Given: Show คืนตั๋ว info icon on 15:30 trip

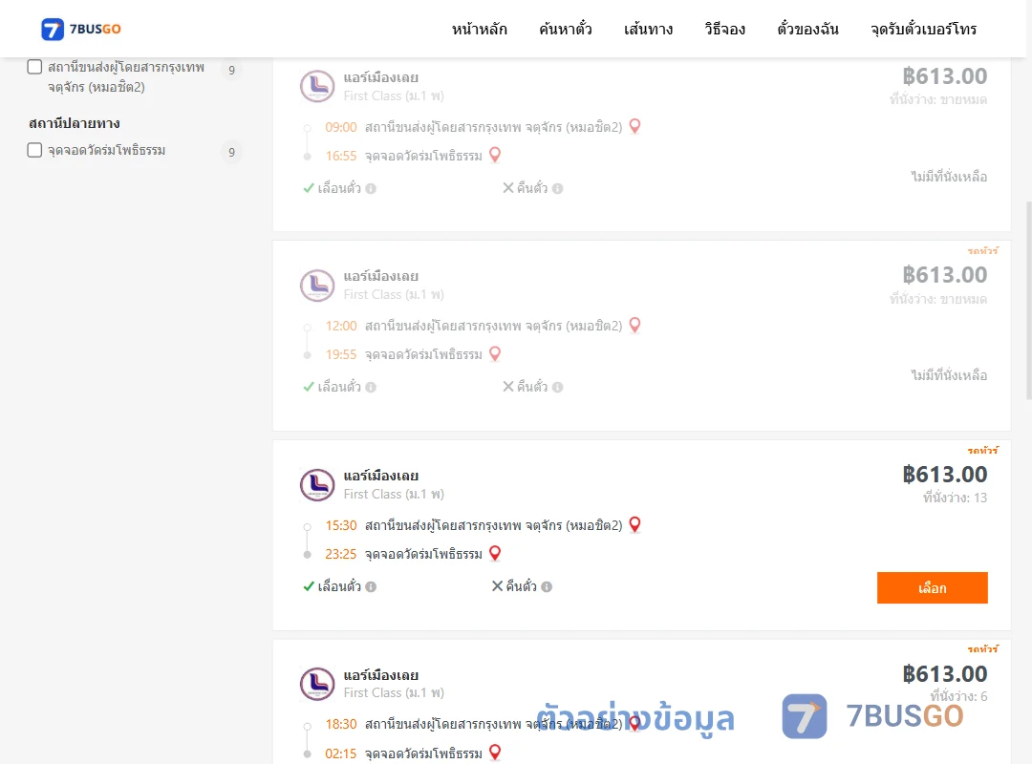Looking at the screenshot, I should (547, 587).
